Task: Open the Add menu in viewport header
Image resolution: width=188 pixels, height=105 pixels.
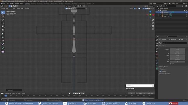Action: point(22,8)
